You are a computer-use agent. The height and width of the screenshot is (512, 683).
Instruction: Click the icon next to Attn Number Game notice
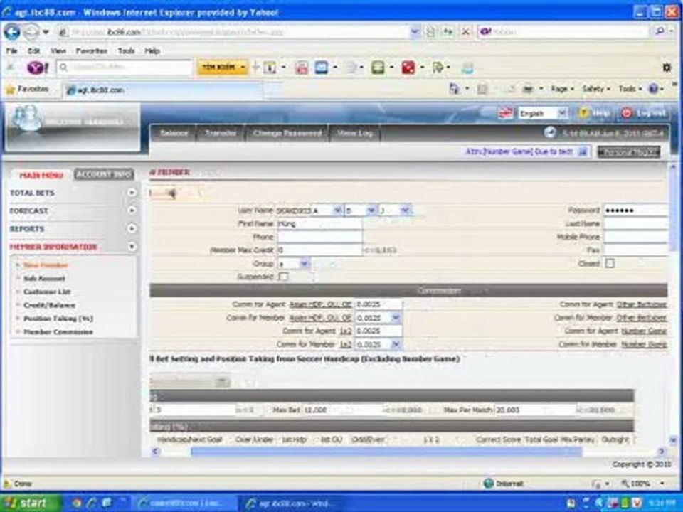click(x=583, y=151)
